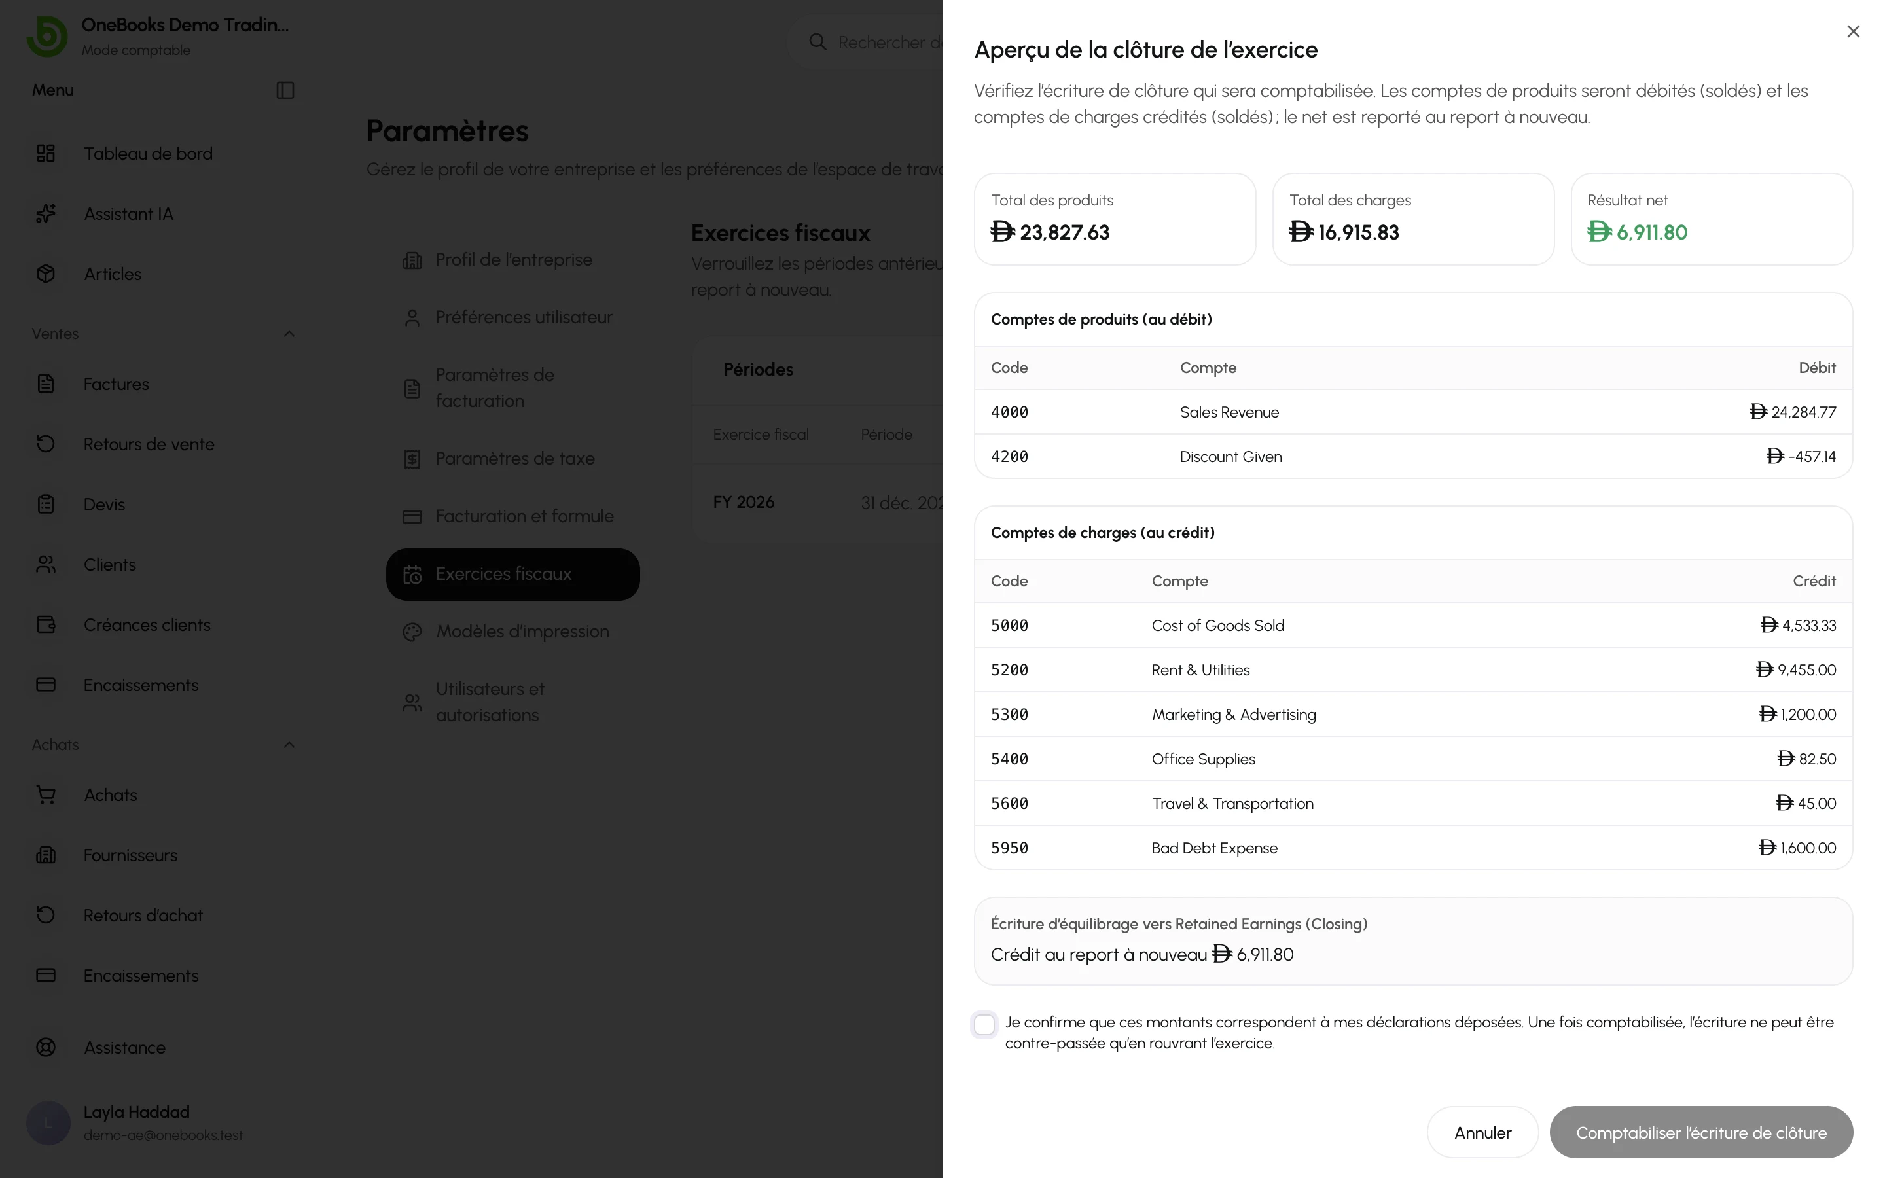
Task: Click the Clients people icon
Action: click(46, 564)
